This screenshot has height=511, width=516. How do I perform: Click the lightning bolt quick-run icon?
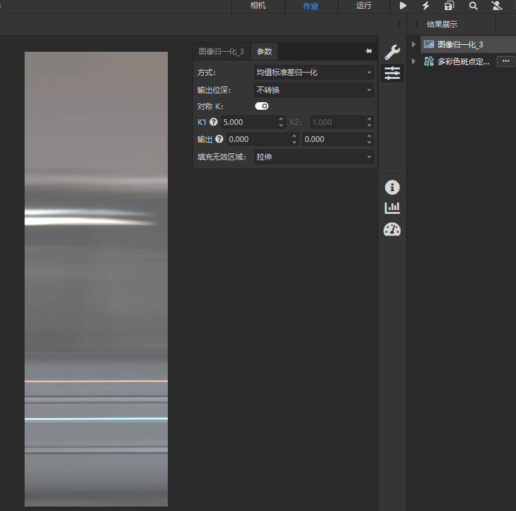[426, 6]
